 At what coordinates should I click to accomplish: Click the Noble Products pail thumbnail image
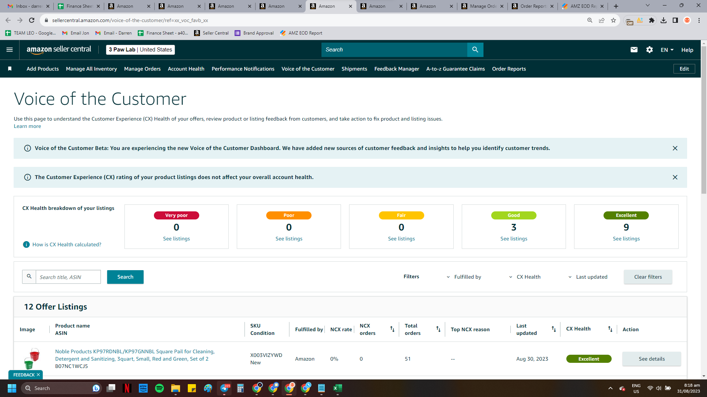[32, 358]
